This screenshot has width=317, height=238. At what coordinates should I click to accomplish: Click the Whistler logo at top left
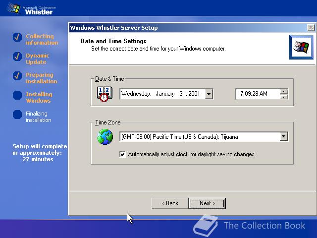tap(31, 9)
